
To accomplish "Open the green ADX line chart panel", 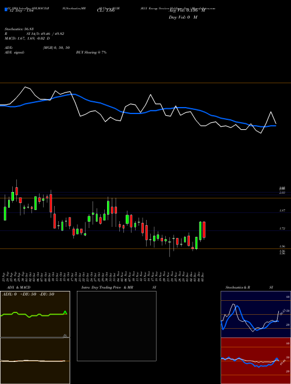I will coord(35,314).
